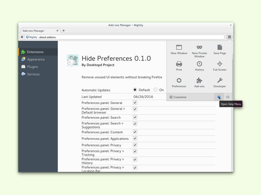
Task: Open Developer wrench icon
Action: 220,80
